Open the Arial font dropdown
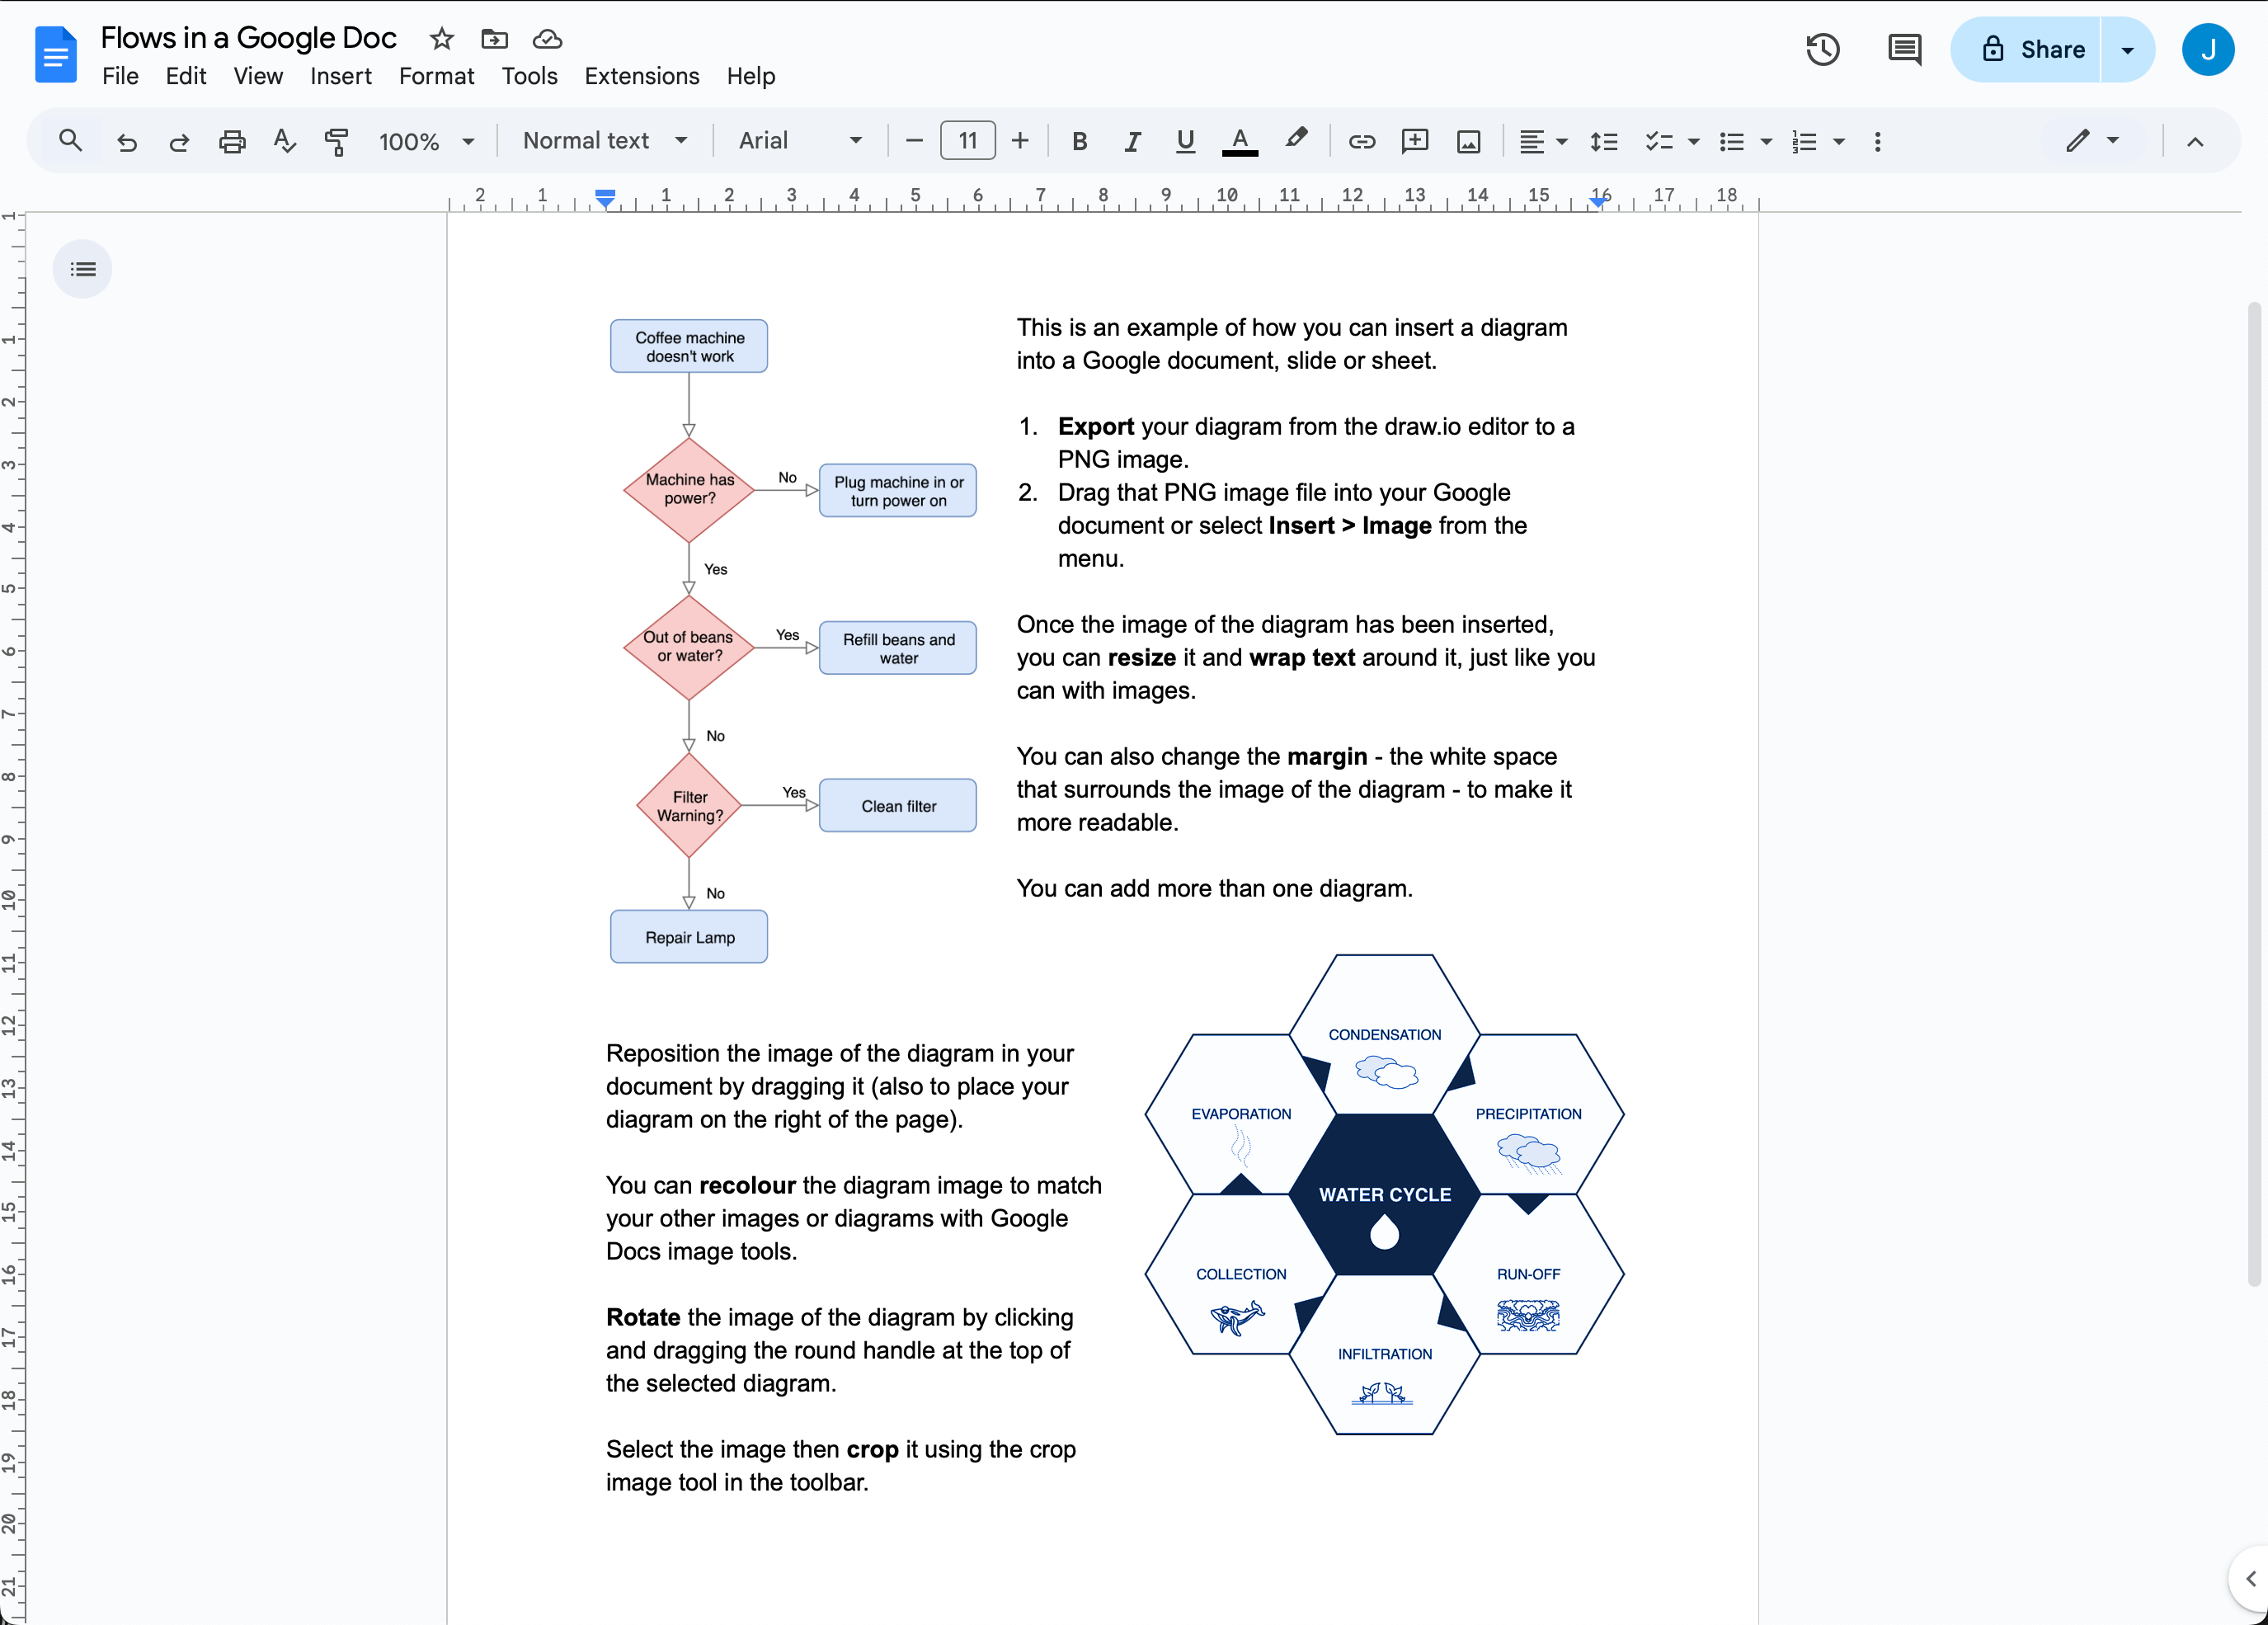The height and width of the screenshot is (1625, 2268). point(800,141)
